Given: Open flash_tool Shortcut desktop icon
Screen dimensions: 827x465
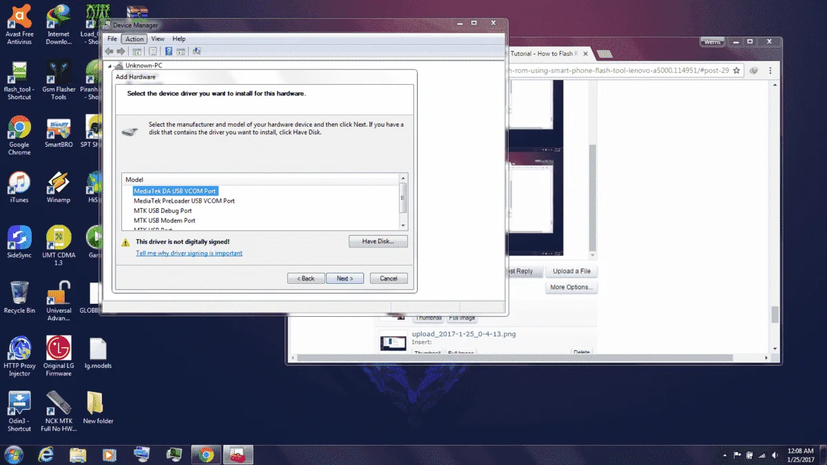Looking at the screenshot, I should click(x=19, y=81).
